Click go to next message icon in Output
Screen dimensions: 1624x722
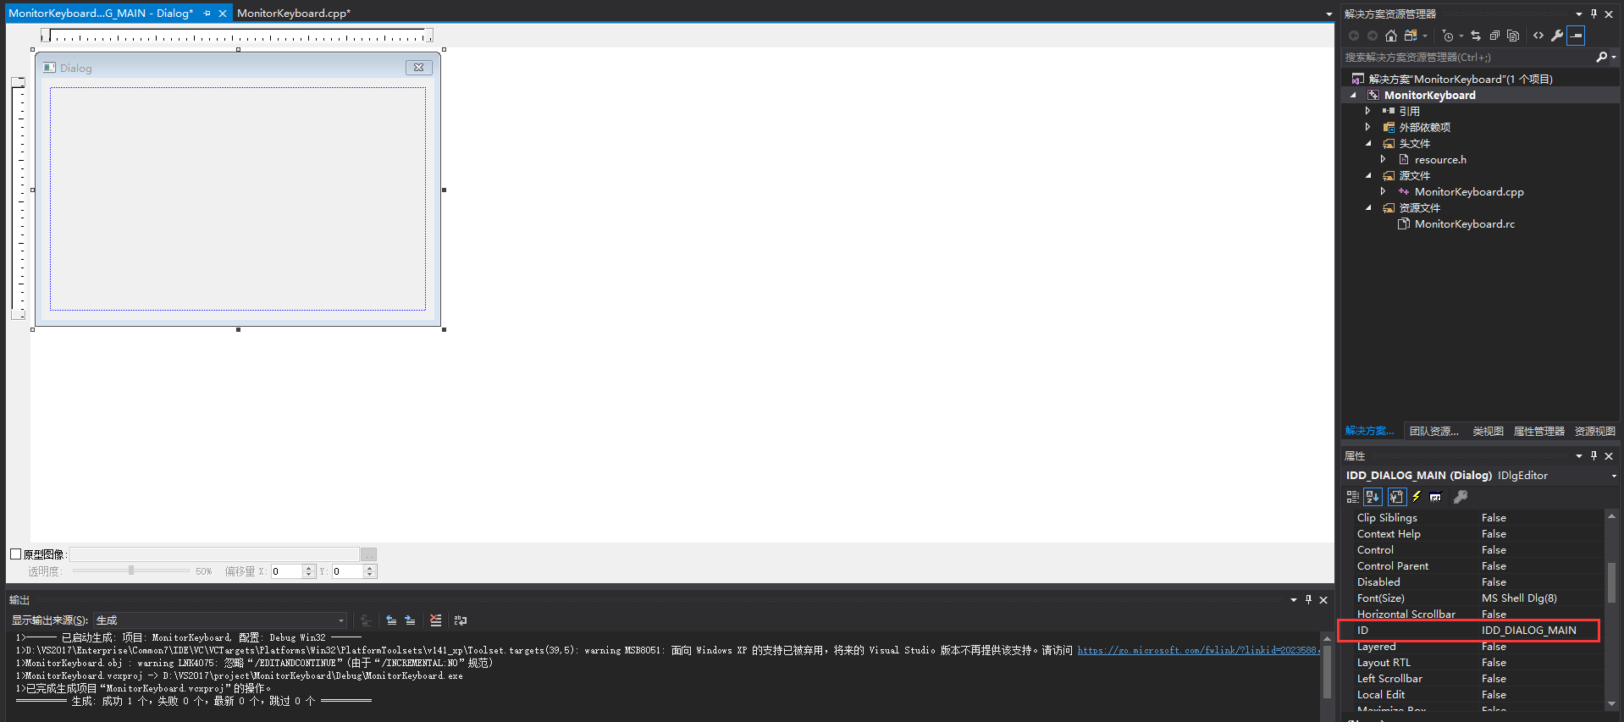point(410,620)
